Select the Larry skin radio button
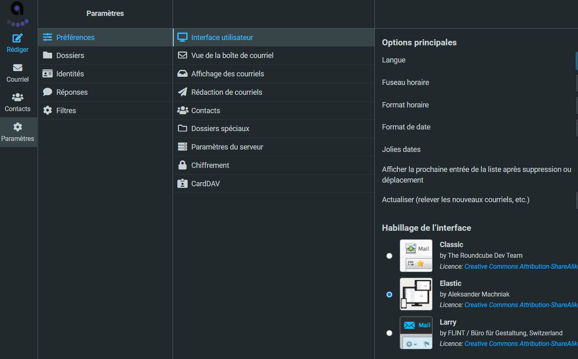The width and height of the screenshot is (578, 359). tap(389, 333)
